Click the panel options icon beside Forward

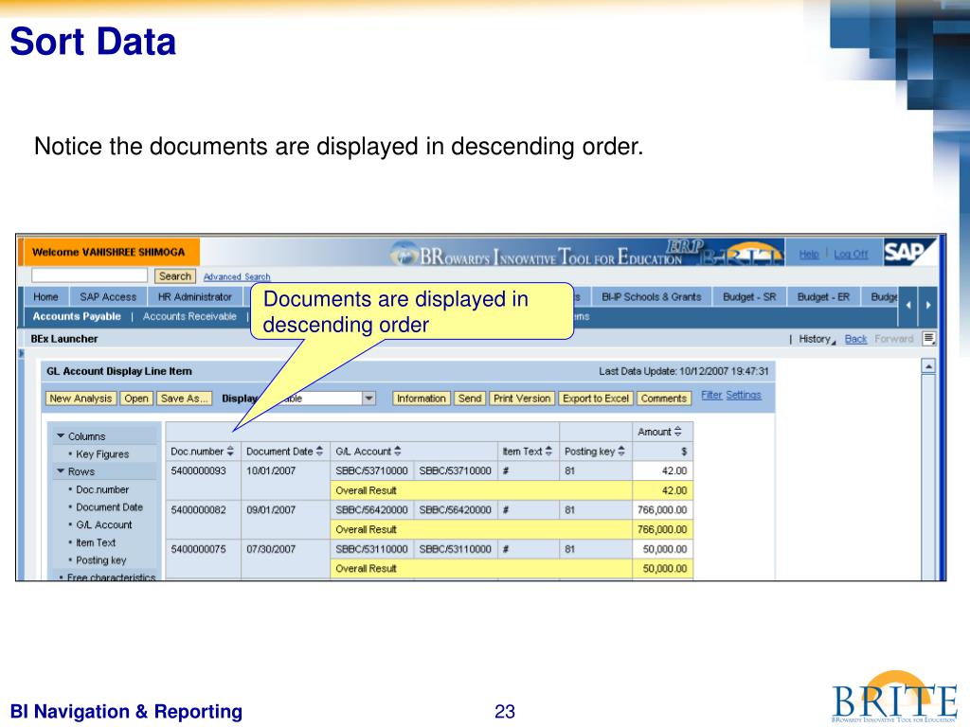pos(929,339)
